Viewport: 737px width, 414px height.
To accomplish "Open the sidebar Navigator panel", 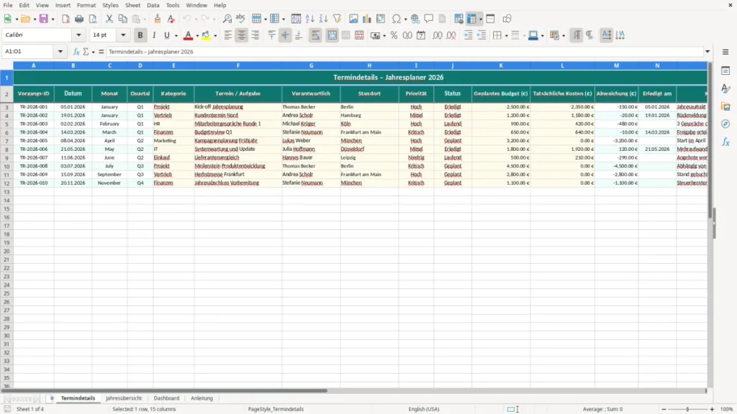I will tap(725, 124).
